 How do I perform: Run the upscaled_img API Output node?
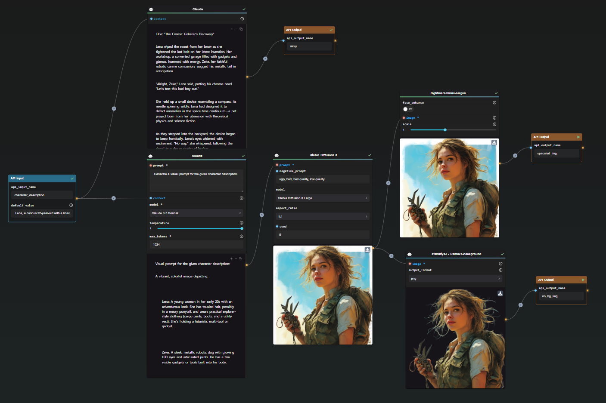coord(578,137)
